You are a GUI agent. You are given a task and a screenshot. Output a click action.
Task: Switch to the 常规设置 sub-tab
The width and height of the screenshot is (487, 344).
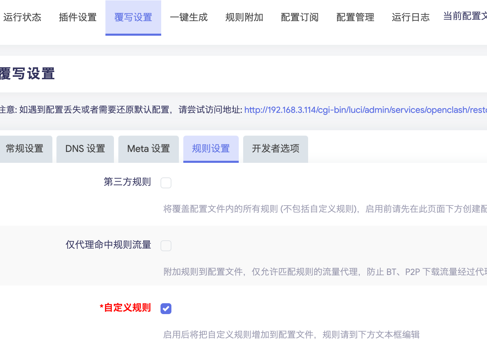(x=24, y=149)
